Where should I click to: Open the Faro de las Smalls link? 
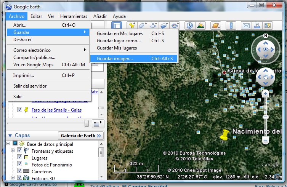tap(56, 110)
